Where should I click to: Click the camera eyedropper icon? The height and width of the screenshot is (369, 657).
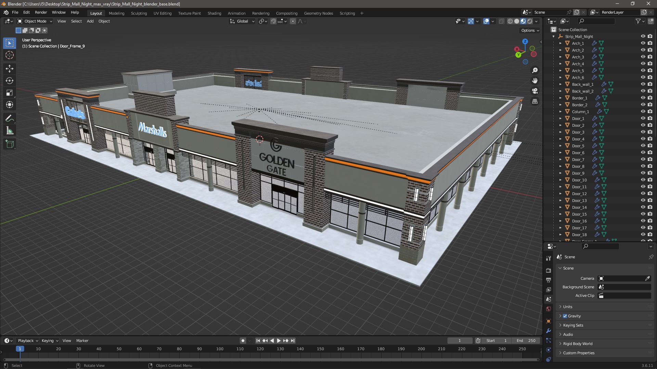tap(647, 278)
